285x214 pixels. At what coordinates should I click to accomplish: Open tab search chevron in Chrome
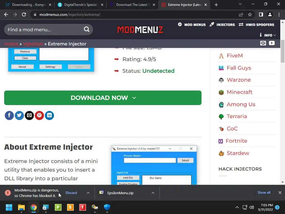click(240, 4)
